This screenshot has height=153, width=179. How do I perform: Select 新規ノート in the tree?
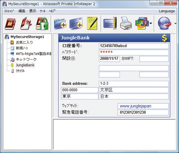point(22,48)
